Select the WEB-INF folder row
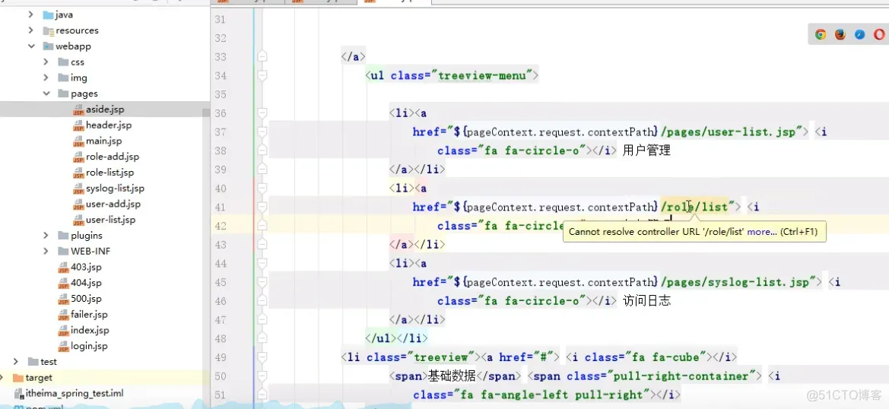Viewport: 889px width, 409px height. 105,252
